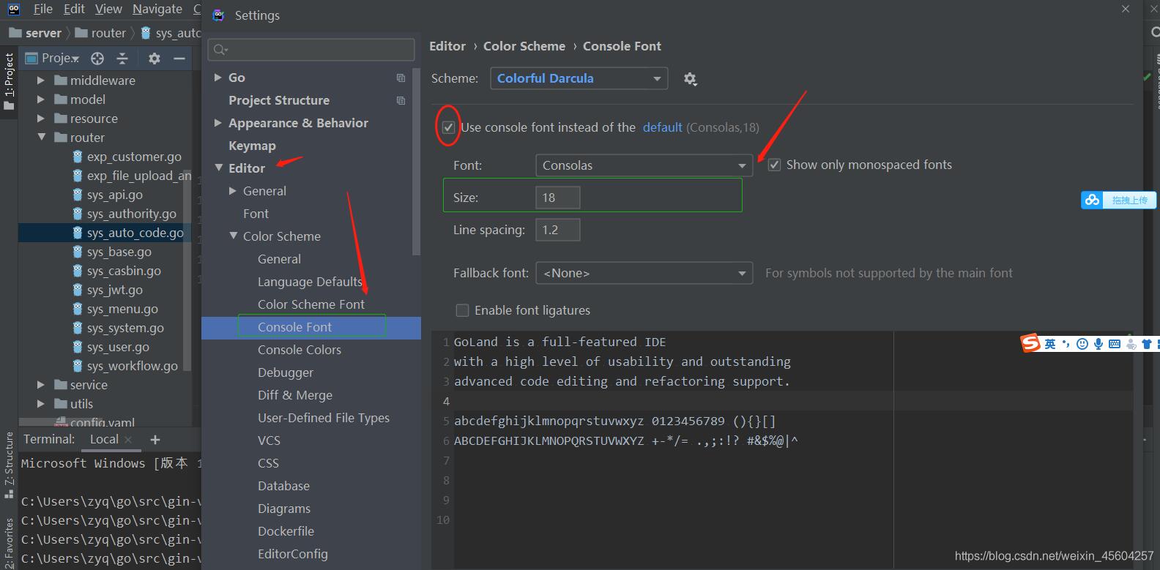Open the Navigate menu
Viewport: 1160px width, 570px height.
point(157,9)
